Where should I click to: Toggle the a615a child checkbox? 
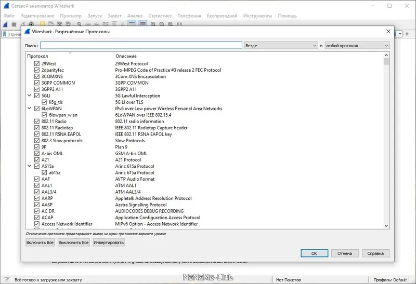(44, 172)
